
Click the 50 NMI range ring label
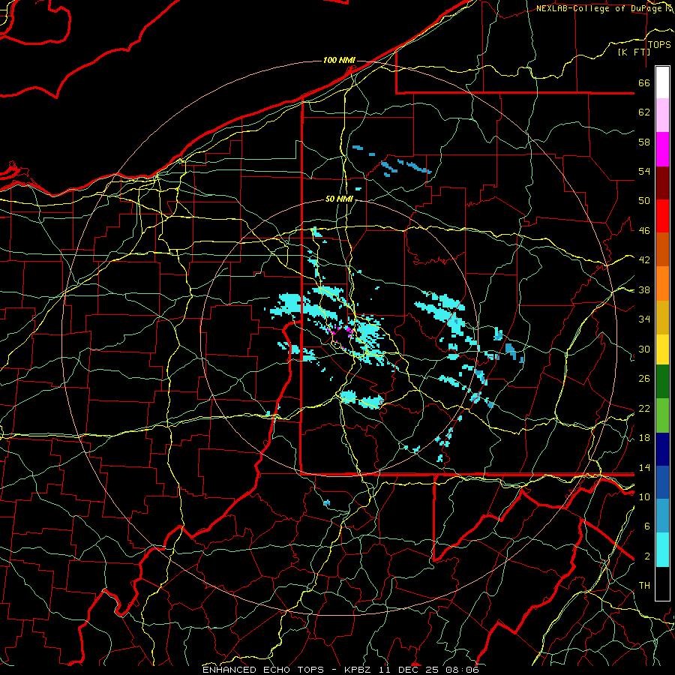[x=339, y=199]
